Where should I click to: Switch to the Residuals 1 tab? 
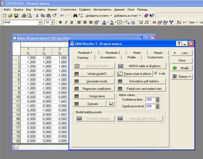click(85, 52)
